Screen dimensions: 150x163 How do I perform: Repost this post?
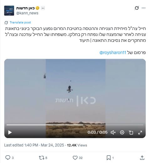[x=42, y=158]
